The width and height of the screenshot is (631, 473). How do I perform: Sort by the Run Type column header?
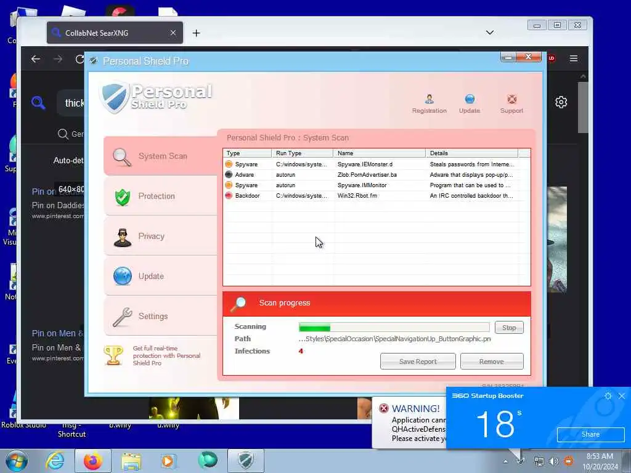302,153
